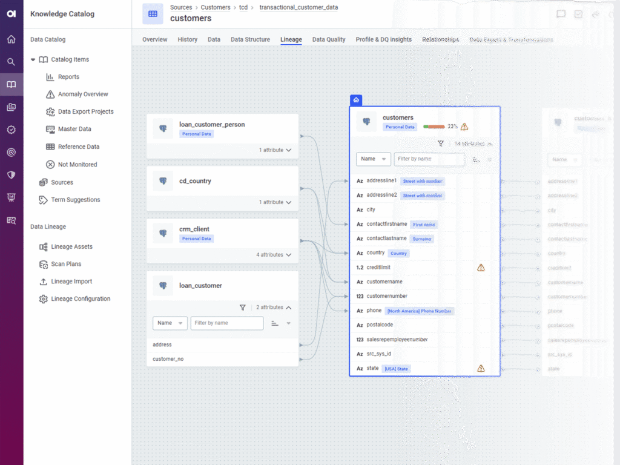Click the presentation board icon in left rail

11,198
